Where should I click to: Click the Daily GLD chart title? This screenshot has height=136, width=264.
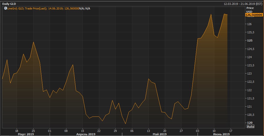point(9,4)
